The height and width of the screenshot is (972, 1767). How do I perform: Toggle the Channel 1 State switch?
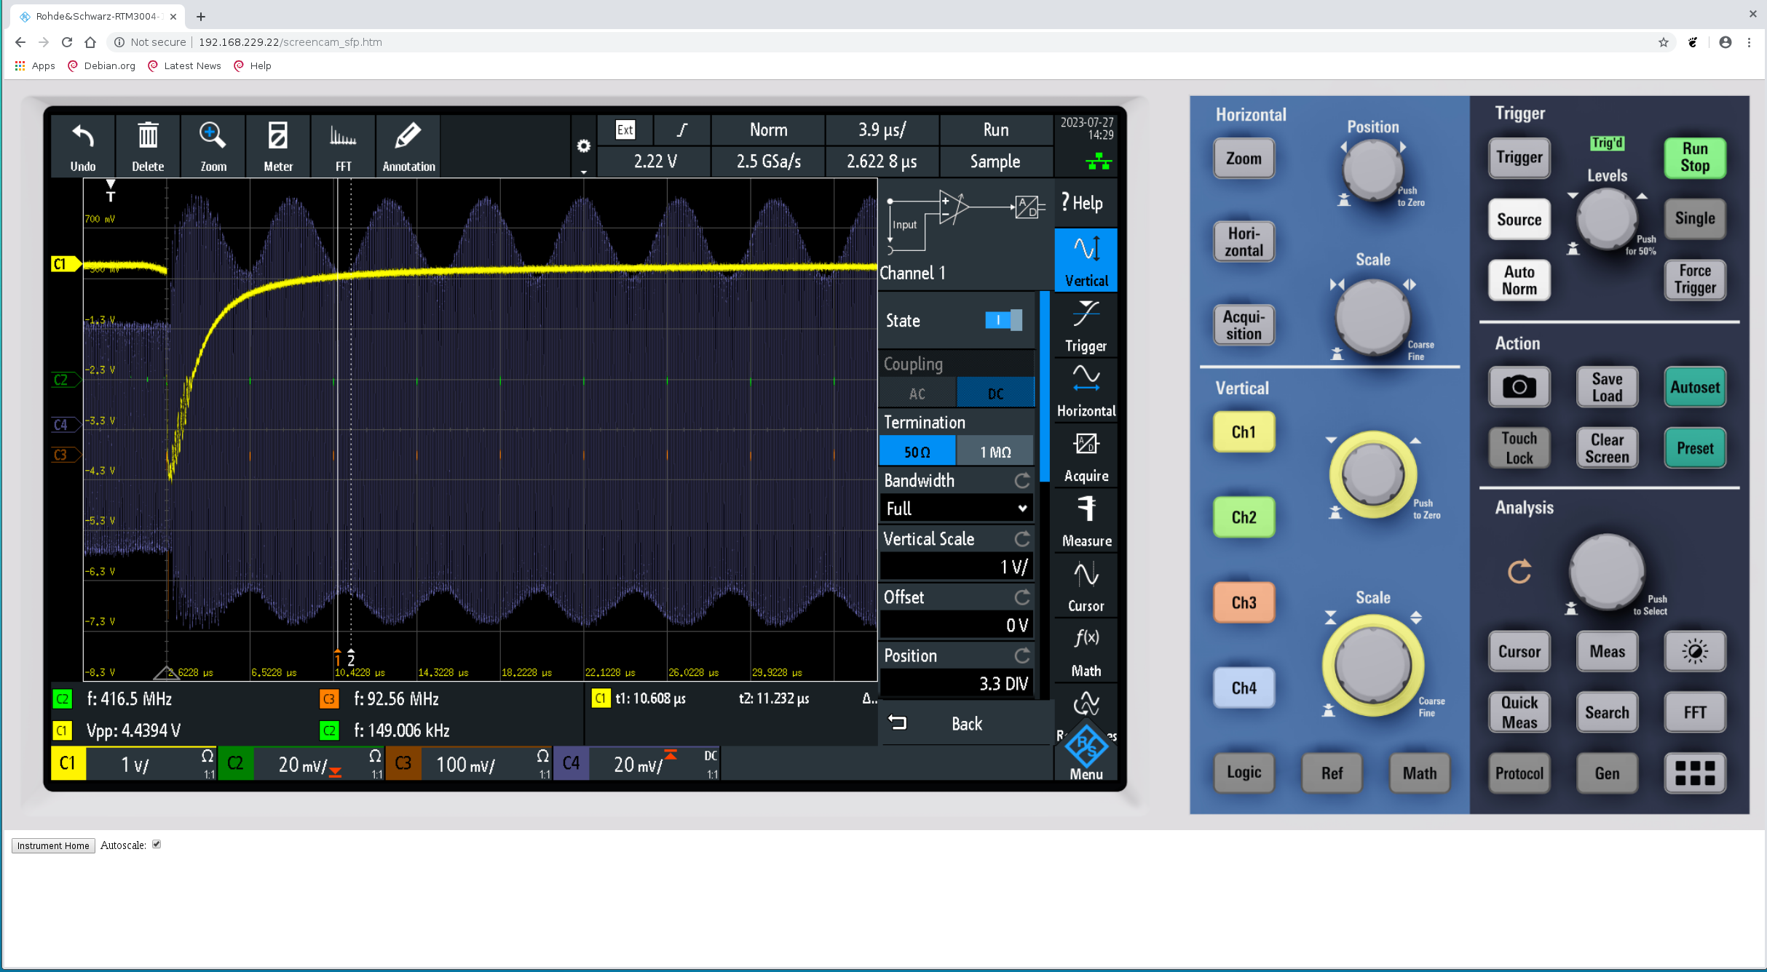click(1003, 320)
